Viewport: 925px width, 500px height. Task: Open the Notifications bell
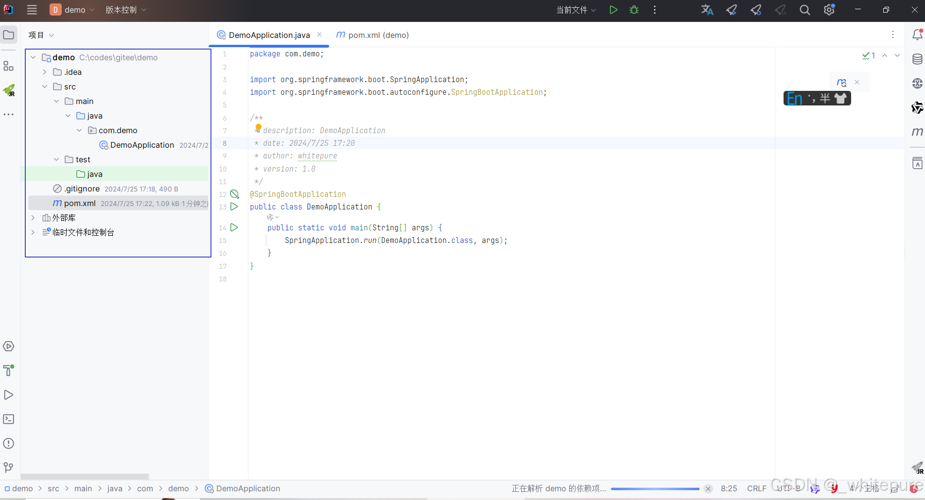(x=917, y=35)
